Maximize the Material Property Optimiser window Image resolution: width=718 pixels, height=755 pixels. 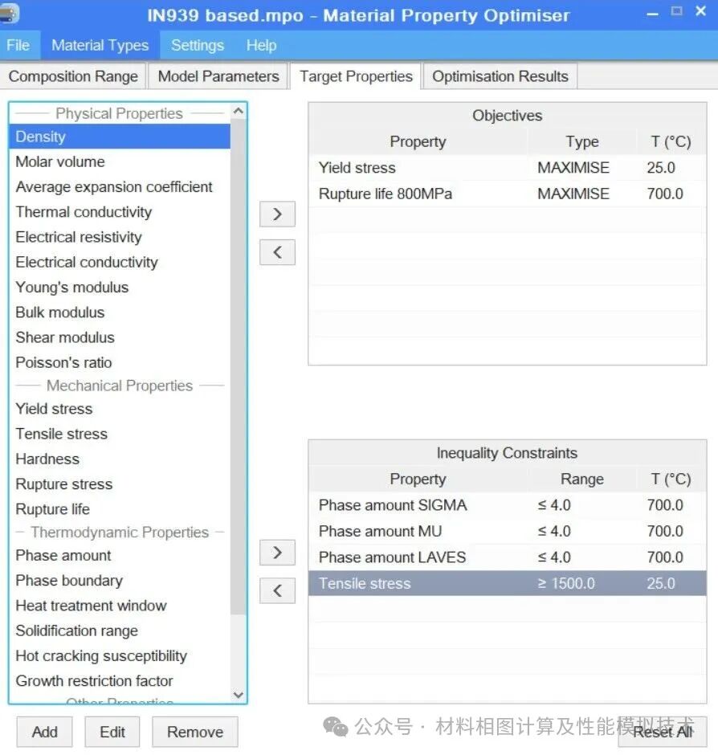click(676, 11)
